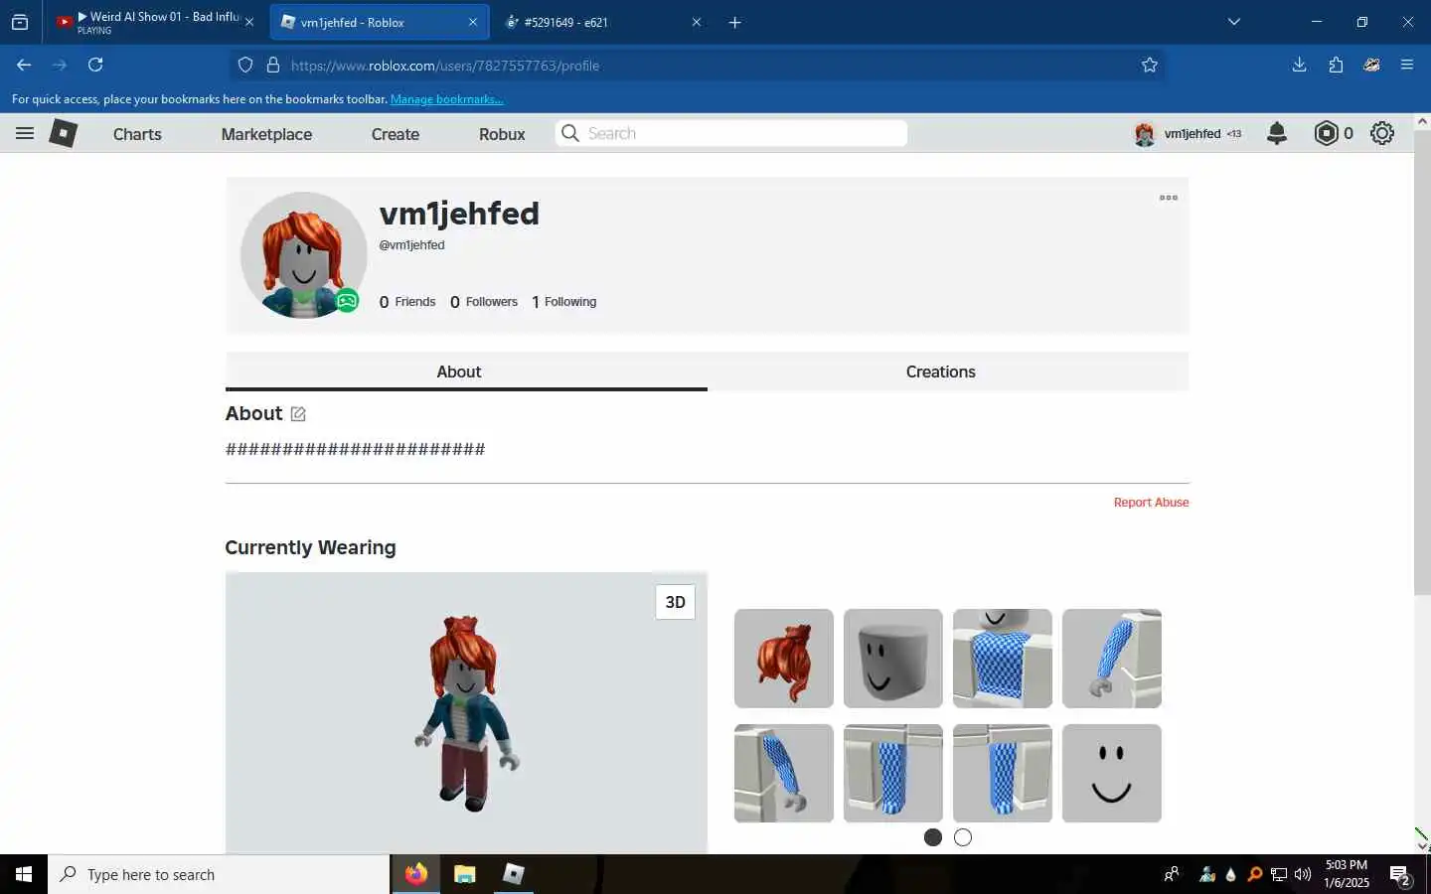Open Firefox recent browsing view icon
This screenshot has height=894, width=1431.
click(x=20, y=22)
